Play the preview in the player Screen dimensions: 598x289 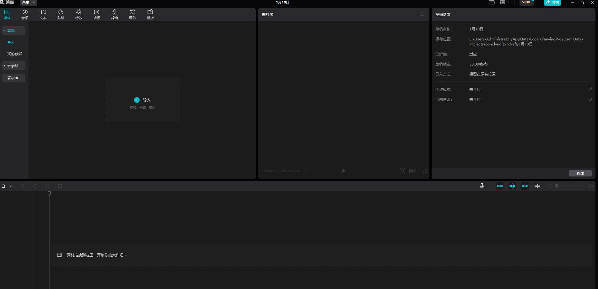[x=344, y=171]
